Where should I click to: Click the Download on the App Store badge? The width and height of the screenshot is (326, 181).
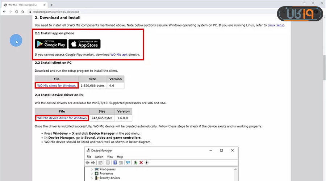pos(84,44)
